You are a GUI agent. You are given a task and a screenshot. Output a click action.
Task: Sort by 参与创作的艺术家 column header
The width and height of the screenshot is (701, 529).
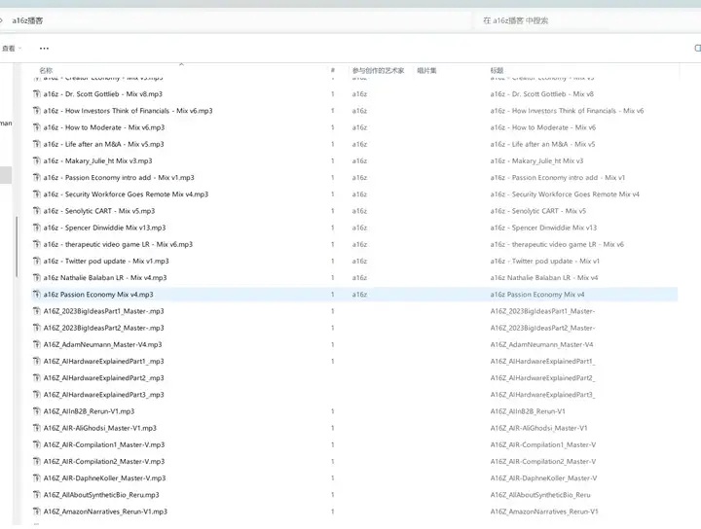[378, 70]
